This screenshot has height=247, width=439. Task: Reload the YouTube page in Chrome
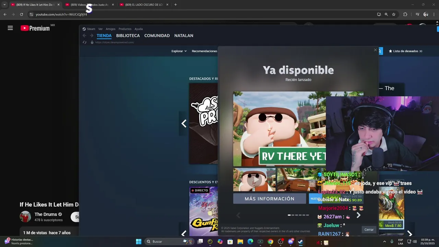pos(21,14)
